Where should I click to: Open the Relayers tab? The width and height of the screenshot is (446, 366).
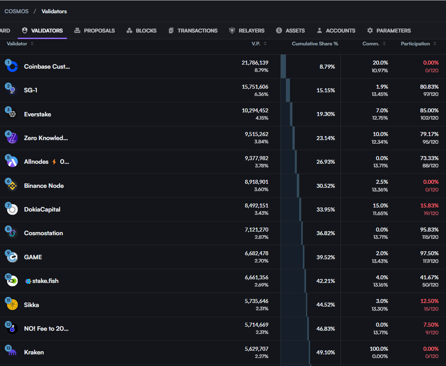pos(247,31)
